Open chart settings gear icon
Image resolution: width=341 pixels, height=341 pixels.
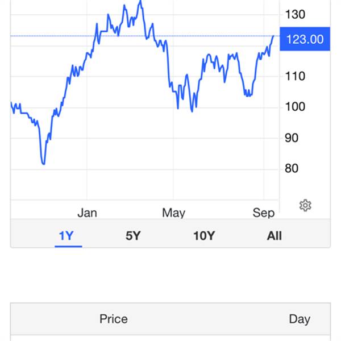coord(305,205)
